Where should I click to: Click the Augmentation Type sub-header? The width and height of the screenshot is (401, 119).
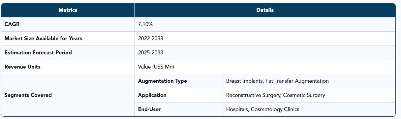point(162,81)
